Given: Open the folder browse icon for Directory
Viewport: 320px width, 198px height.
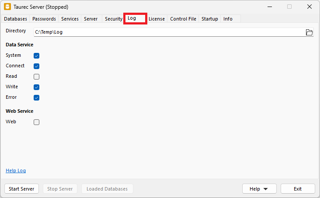Looking at the screenshot, I should [309, 32].
